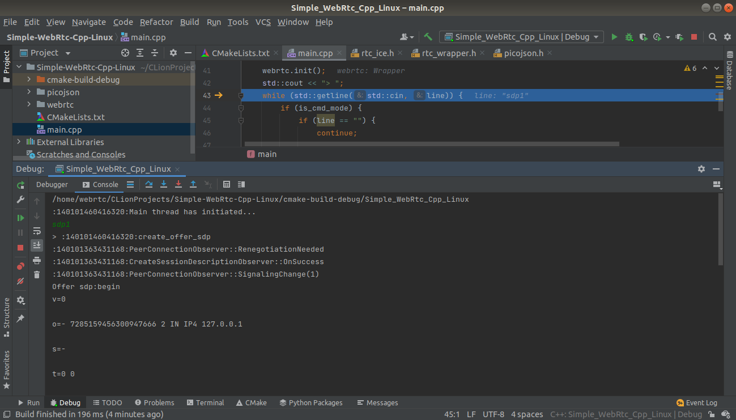Run the program with the green play icon

pyautogui.click(x=615, y=37)
